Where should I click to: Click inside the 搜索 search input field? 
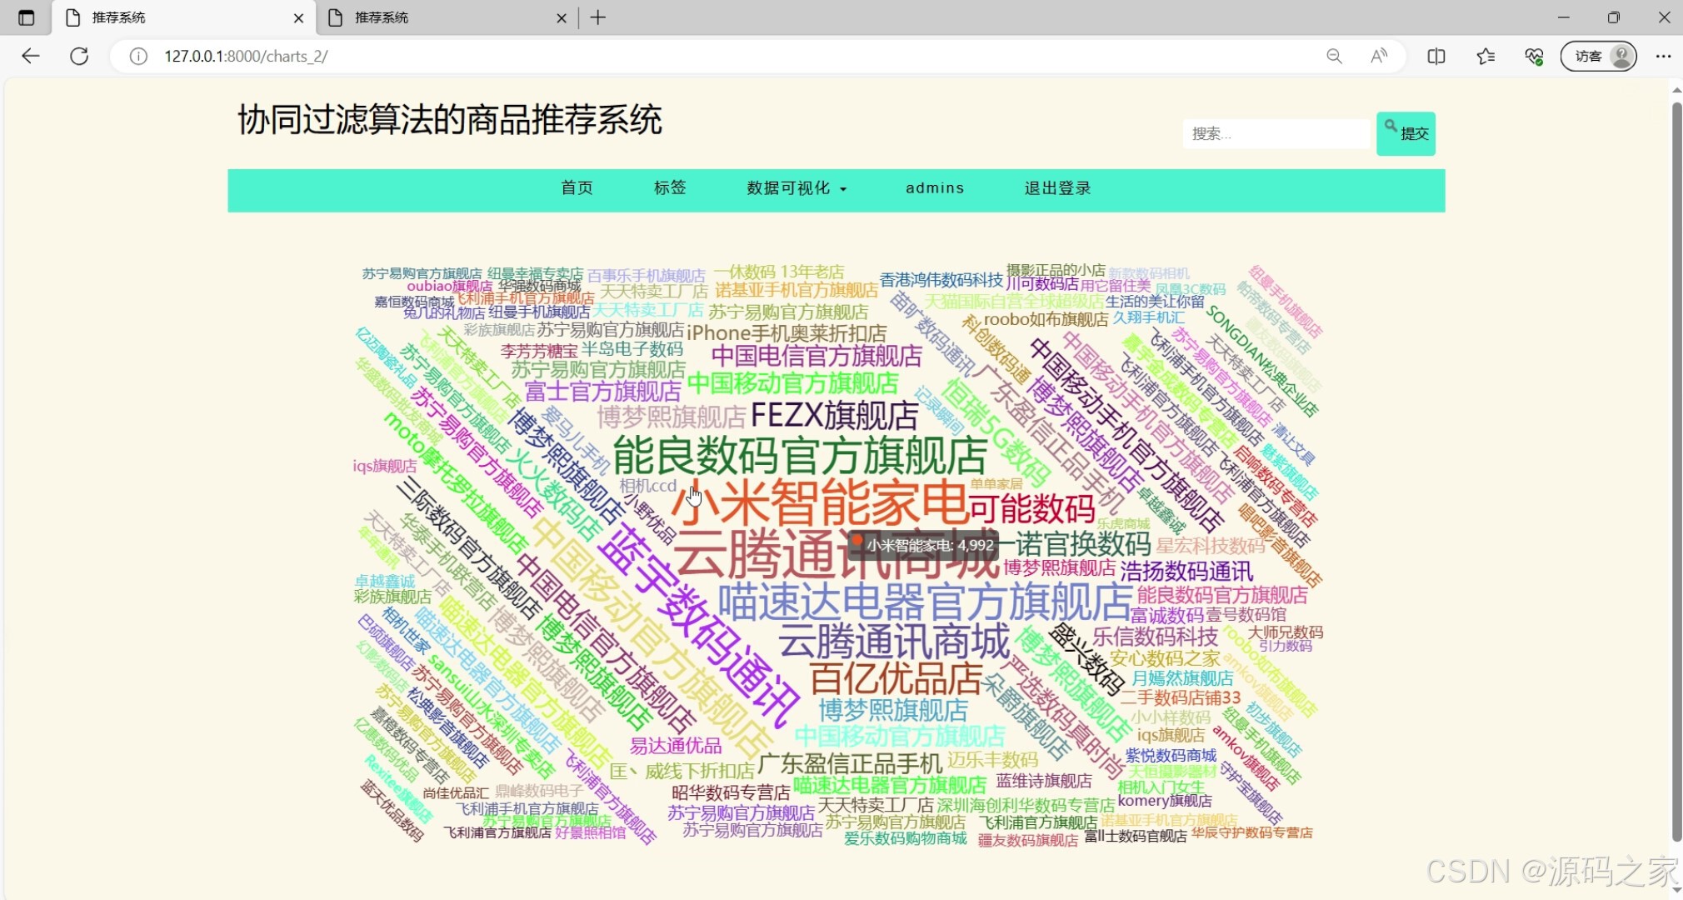click(1275, 132)
